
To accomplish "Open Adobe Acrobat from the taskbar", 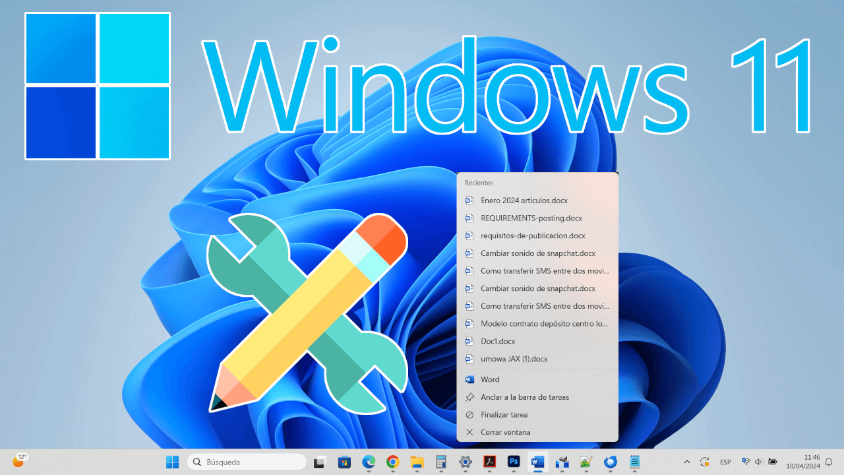I will pos(490,462).
